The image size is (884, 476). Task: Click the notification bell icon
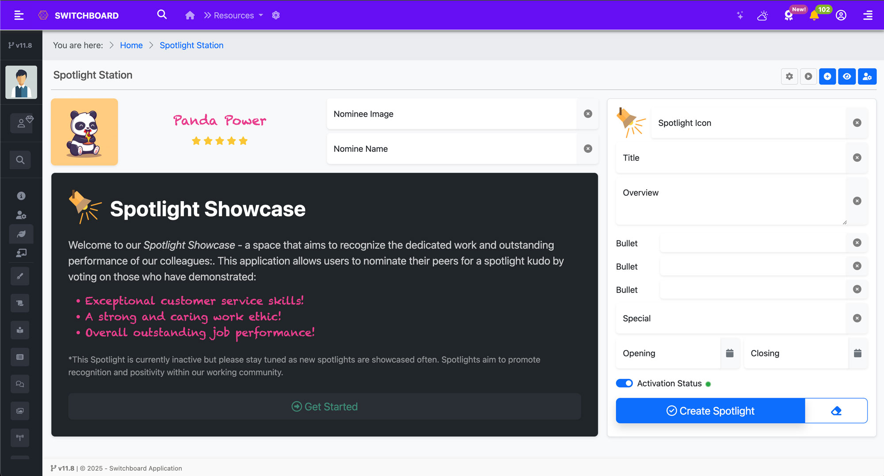(814, 16)
